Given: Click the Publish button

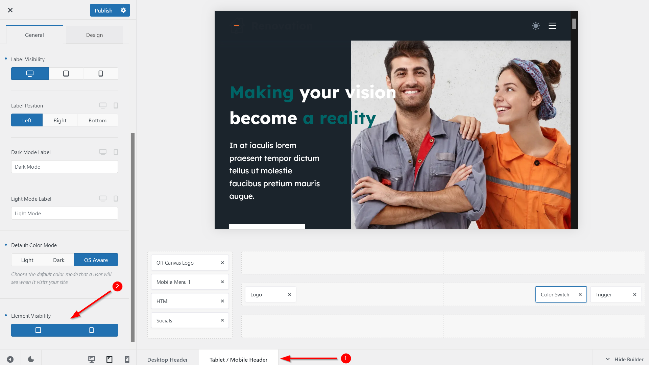Looking at the screenshot, I should click(x=103, y=10).
